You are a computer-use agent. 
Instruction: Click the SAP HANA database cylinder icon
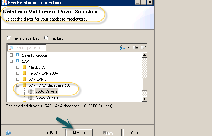tap(24, 85)
